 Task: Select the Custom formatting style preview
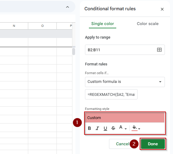pos(125,118)
